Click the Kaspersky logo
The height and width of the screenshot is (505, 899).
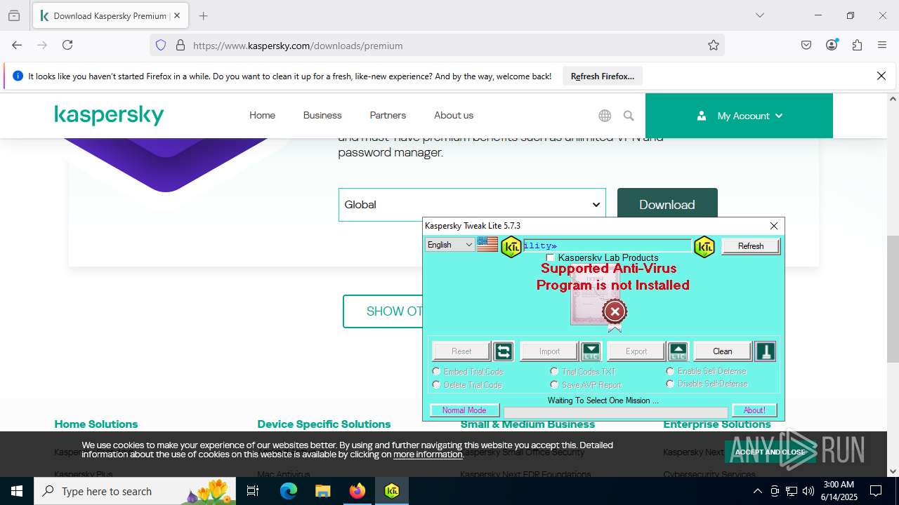(109, 116)
